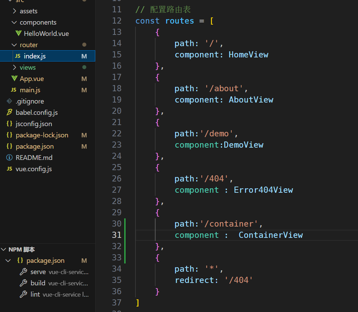Viewport: 358px width, 312px height.
Task: Open main.js file
Action: [30, 90]
